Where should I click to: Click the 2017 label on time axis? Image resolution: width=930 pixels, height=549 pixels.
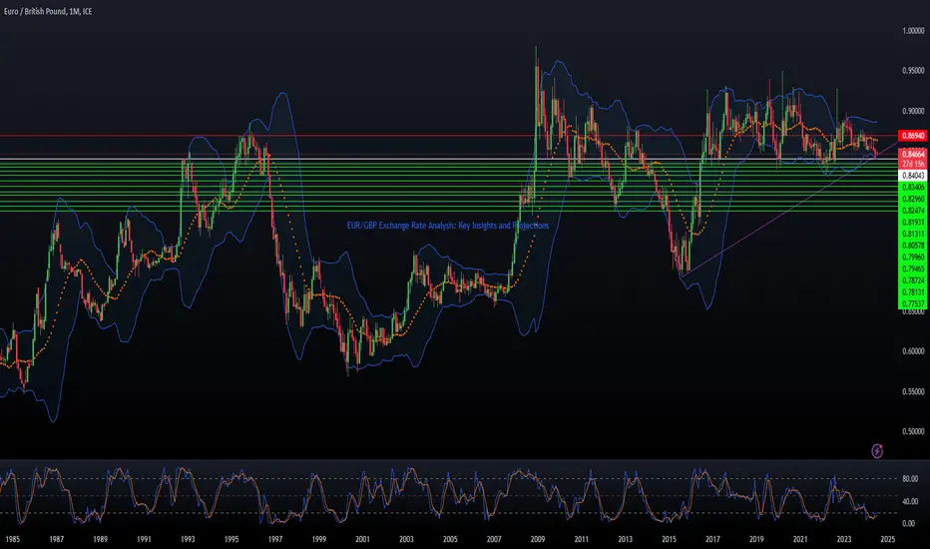712,539
